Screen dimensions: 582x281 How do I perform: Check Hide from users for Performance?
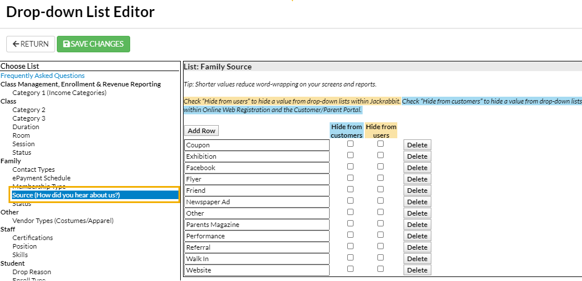coord(380,234)
